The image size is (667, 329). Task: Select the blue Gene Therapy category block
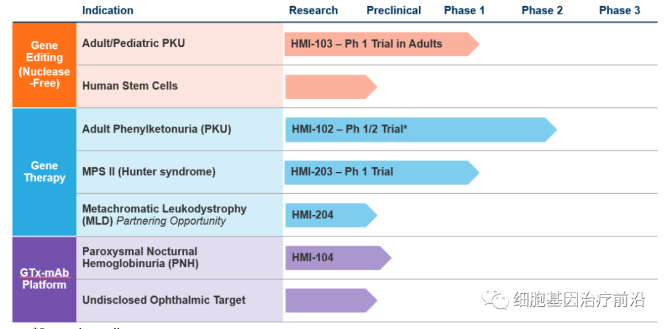click(x=44, y=172)
